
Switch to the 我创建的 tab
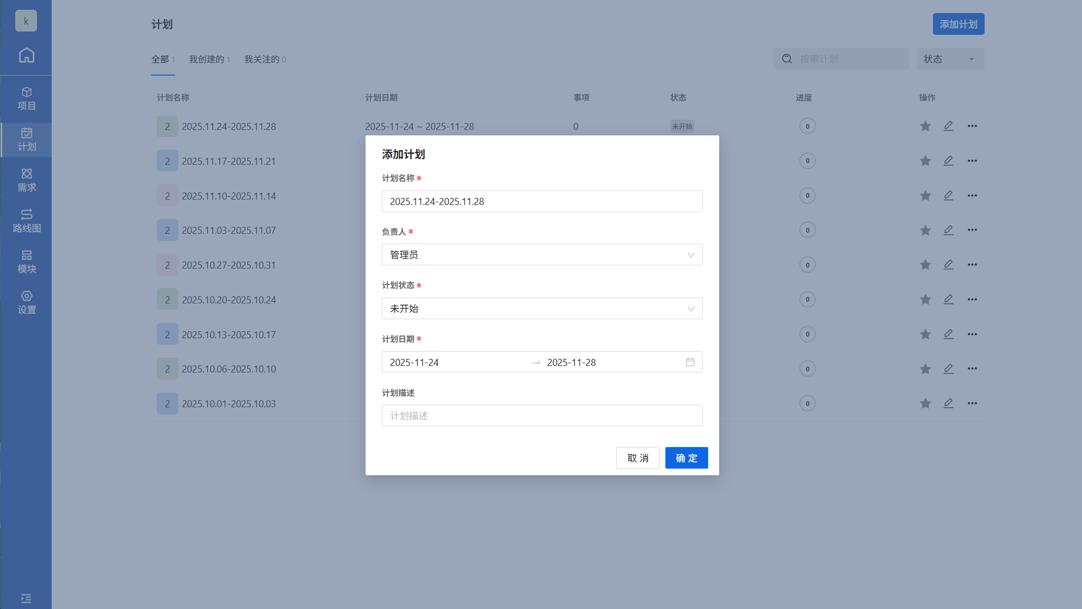tap(209, 59)
